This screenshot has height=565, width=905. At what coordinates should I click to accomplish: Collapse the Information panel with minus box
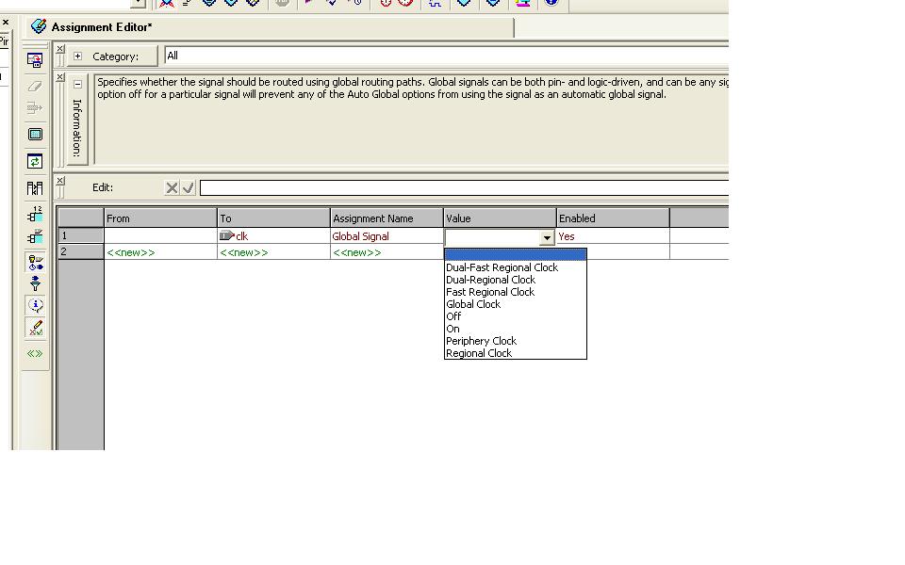tap(77, 84)
